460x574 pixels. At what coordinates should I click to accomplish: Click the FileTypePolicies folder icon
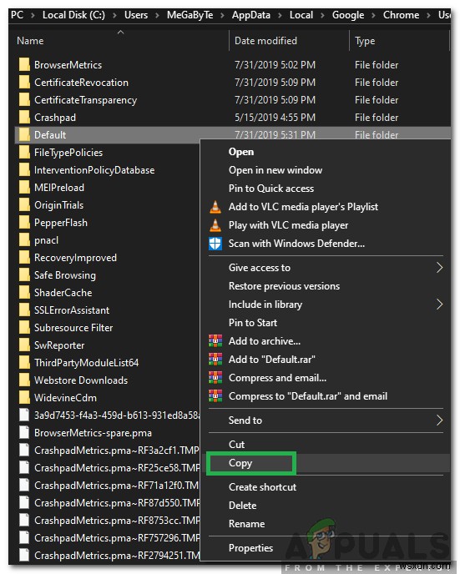(x=24, y=153)
